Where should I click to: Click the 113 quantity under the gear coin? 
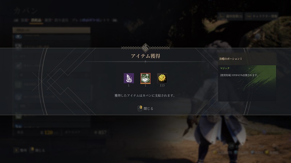pos(162,85)
